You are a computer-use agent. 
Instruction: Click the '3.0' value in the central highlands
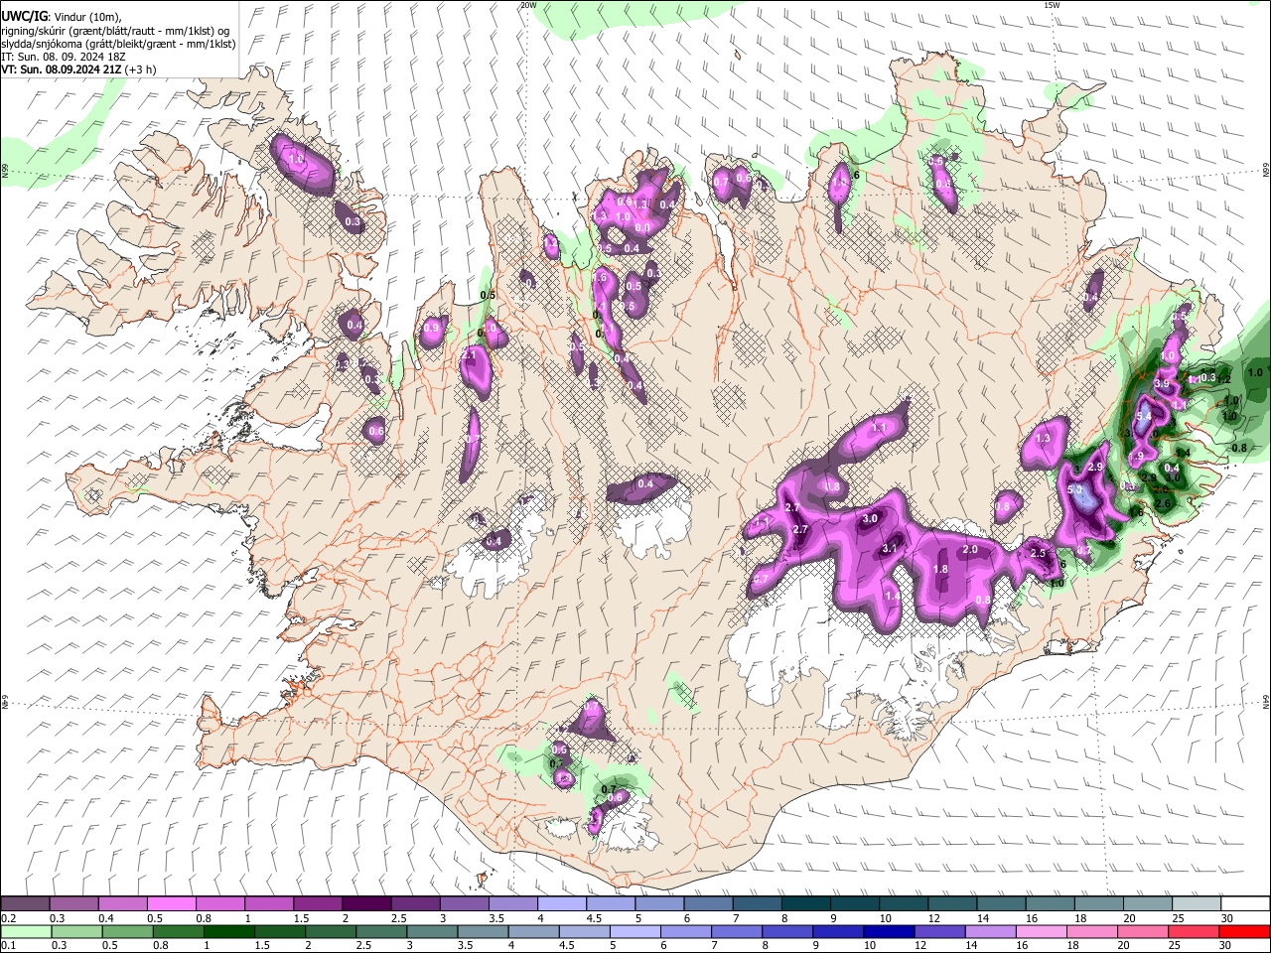(871, 519)
